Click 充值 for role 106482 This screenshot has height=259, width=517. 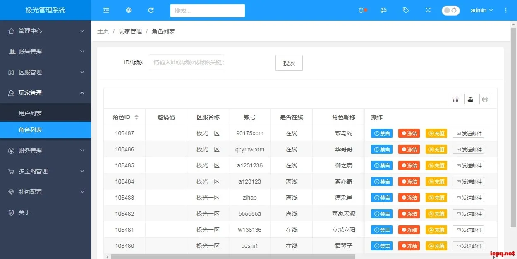coord(436,214)
